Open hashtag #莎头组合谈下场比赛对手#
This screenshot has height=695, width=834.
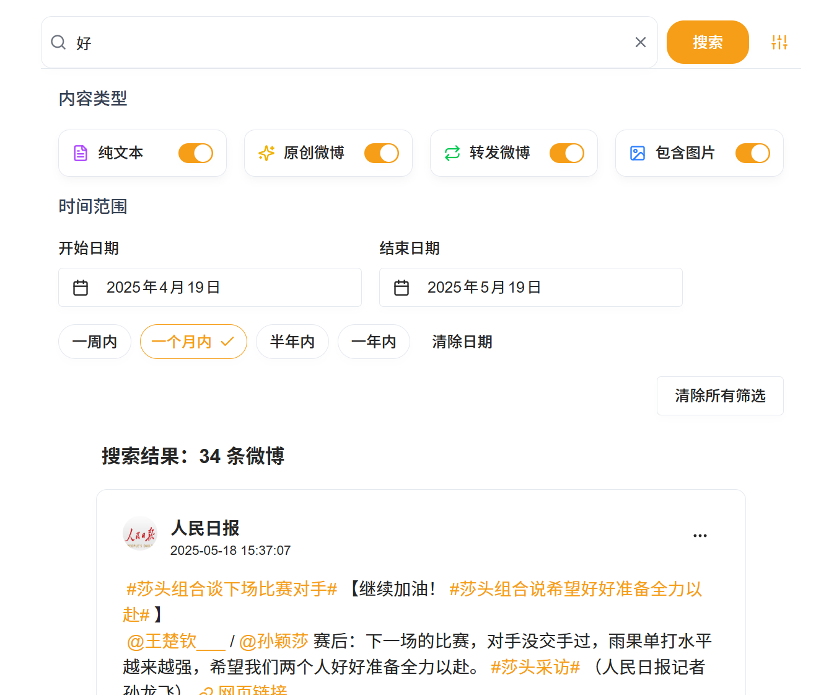pos(232,589)
